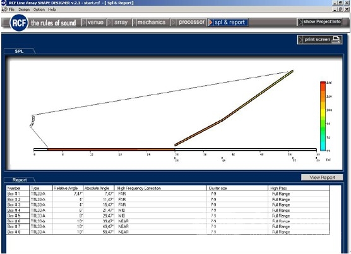Click the Type column header
The width and height of the screenshot is (351, 254).
coord(41,188)
